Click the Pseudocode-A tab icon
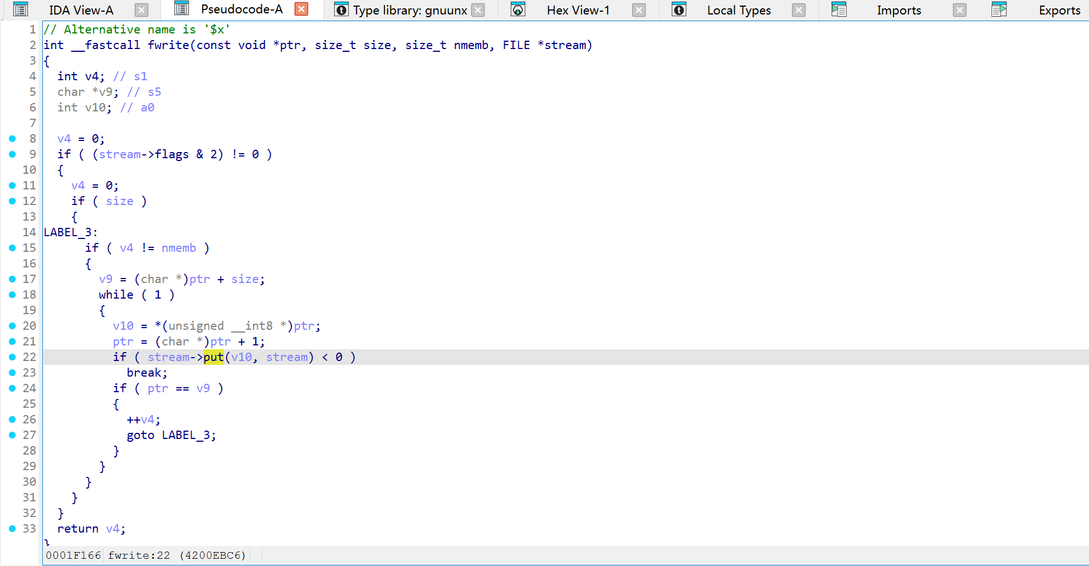The image size is (1089, 566). click(182, 9)
